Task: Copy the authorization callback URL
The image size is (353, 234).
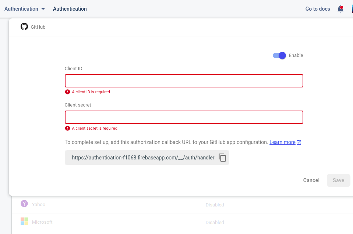Action: pos(222,158)
